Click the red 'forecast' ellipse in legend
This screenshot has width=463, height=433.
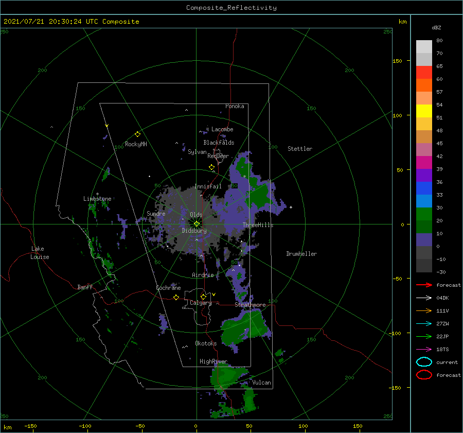(424, 375)
